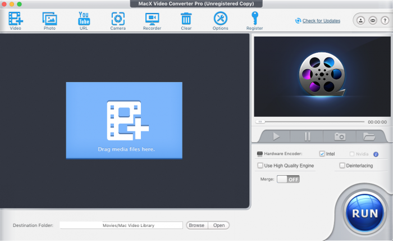Click Open destination folder button
393x241 pixels.
[219, 225]
